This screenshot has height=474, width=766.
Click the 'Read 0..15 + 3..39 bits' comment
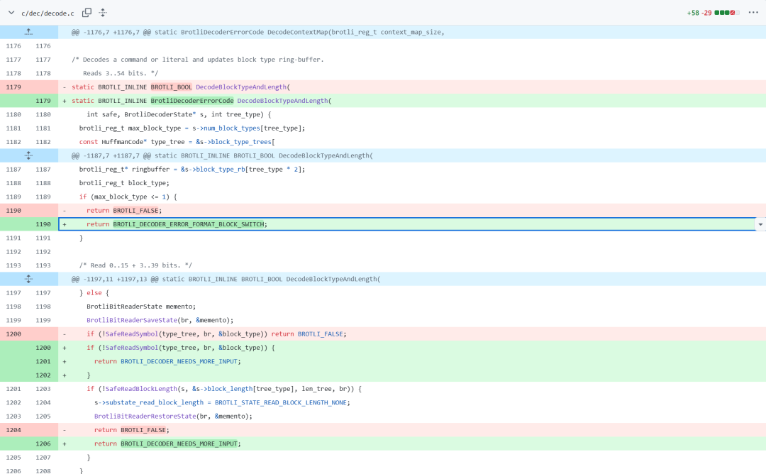135,265
